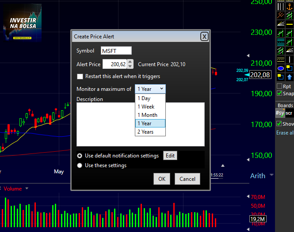Screen dimensions: 294x232
Task: Select dense bars tool left of lower fan
Action: (280, 51)
